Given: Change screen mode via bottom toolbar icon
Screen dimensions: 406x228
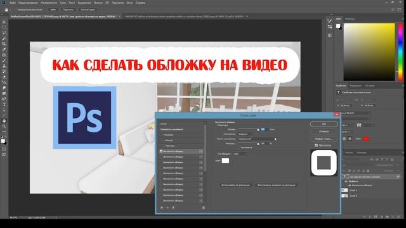Looking at the screenshot, I should [4, 155].
